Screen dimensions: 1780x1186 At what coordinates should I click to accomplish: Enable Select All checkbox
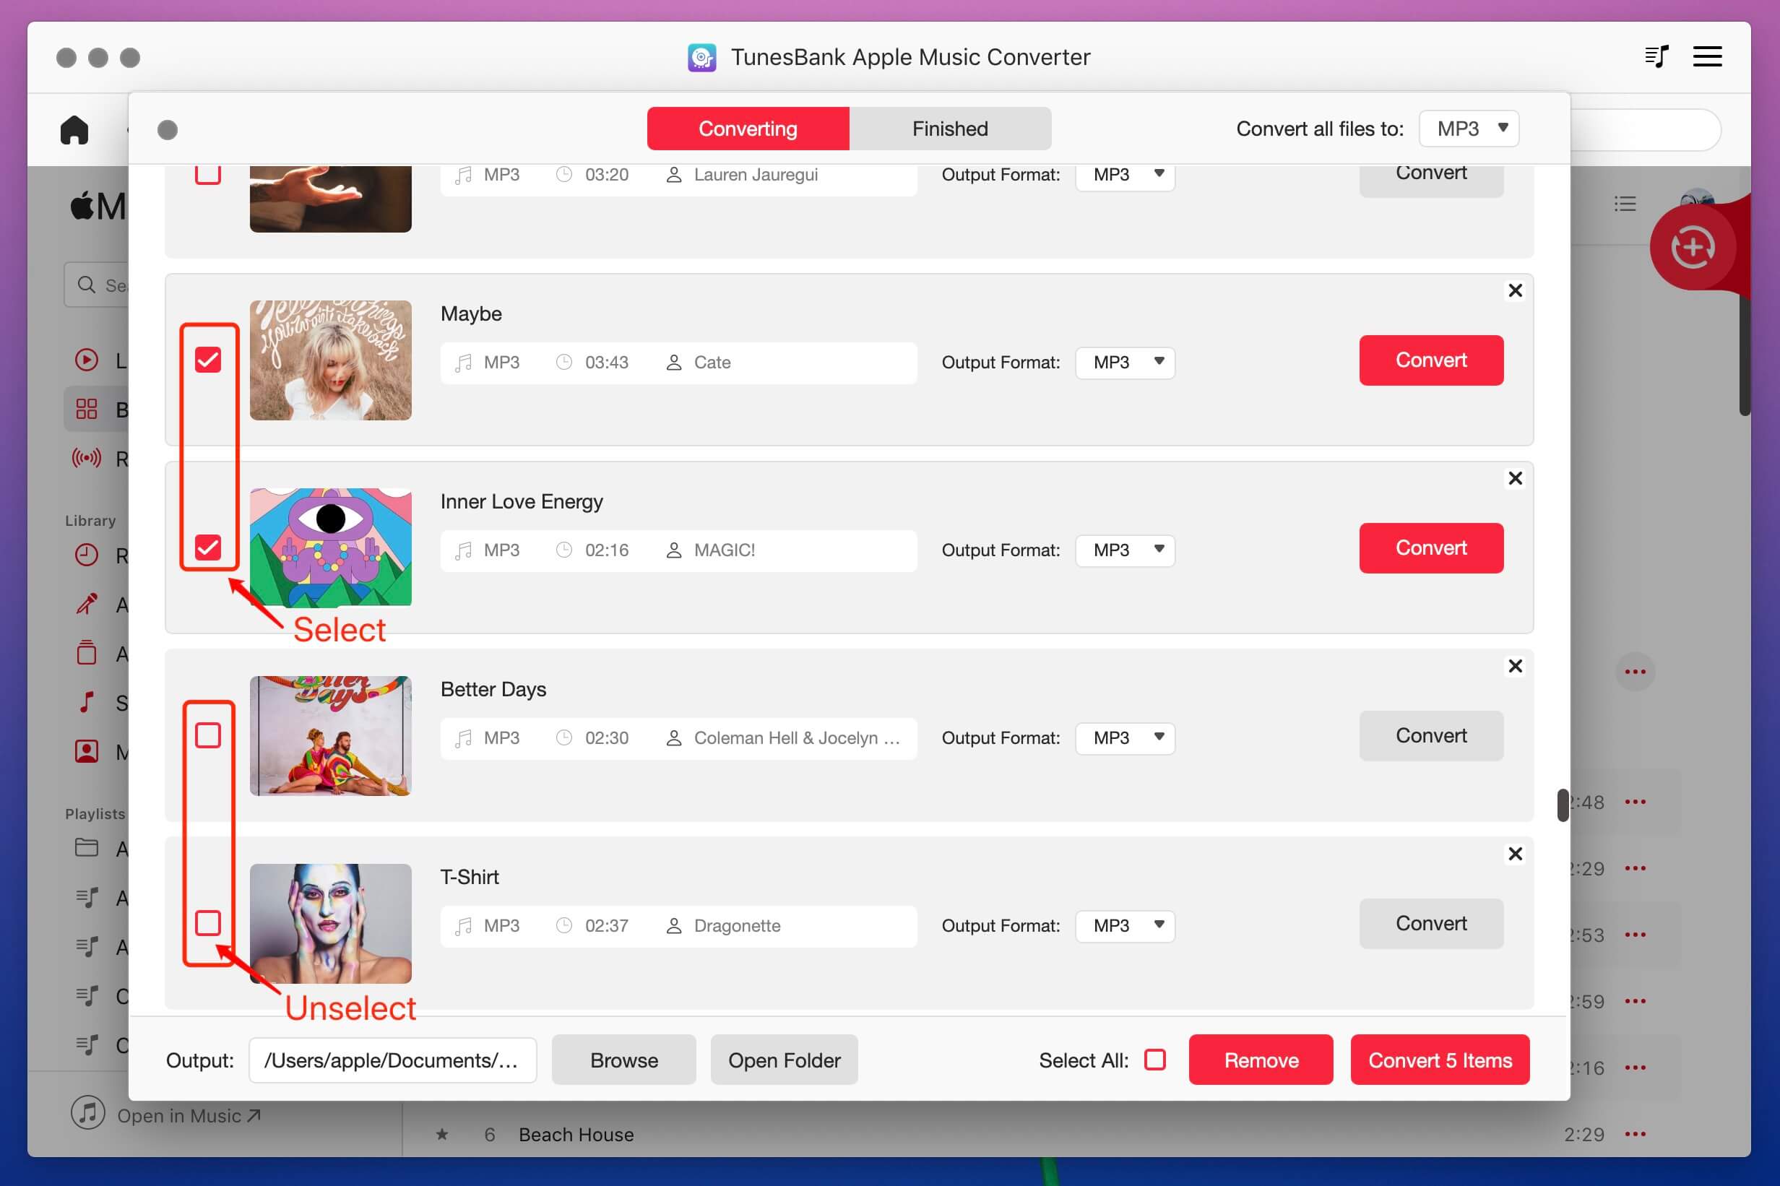1153,1059
